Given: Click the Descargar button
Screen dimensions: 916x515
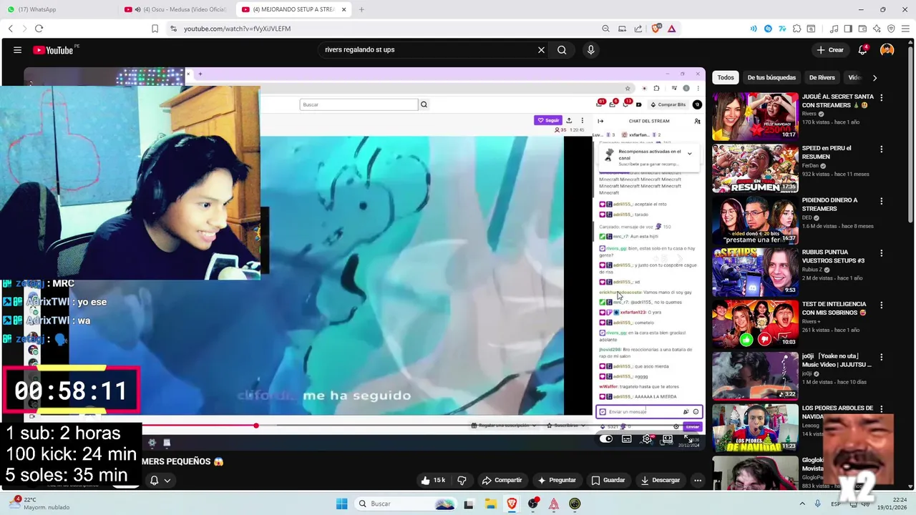Looking at the screenshot, I should tap(661, 480).
